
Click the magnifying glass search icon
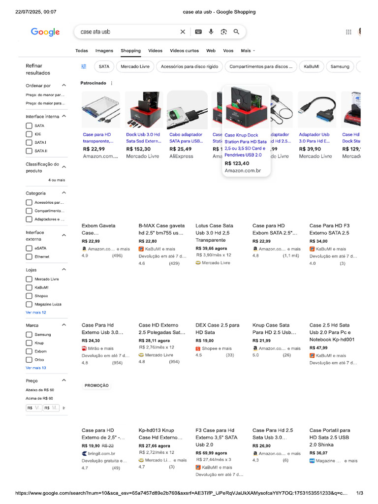(236, 31)
